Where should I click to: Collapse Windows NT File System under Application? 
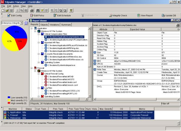(x=35, y=31)
